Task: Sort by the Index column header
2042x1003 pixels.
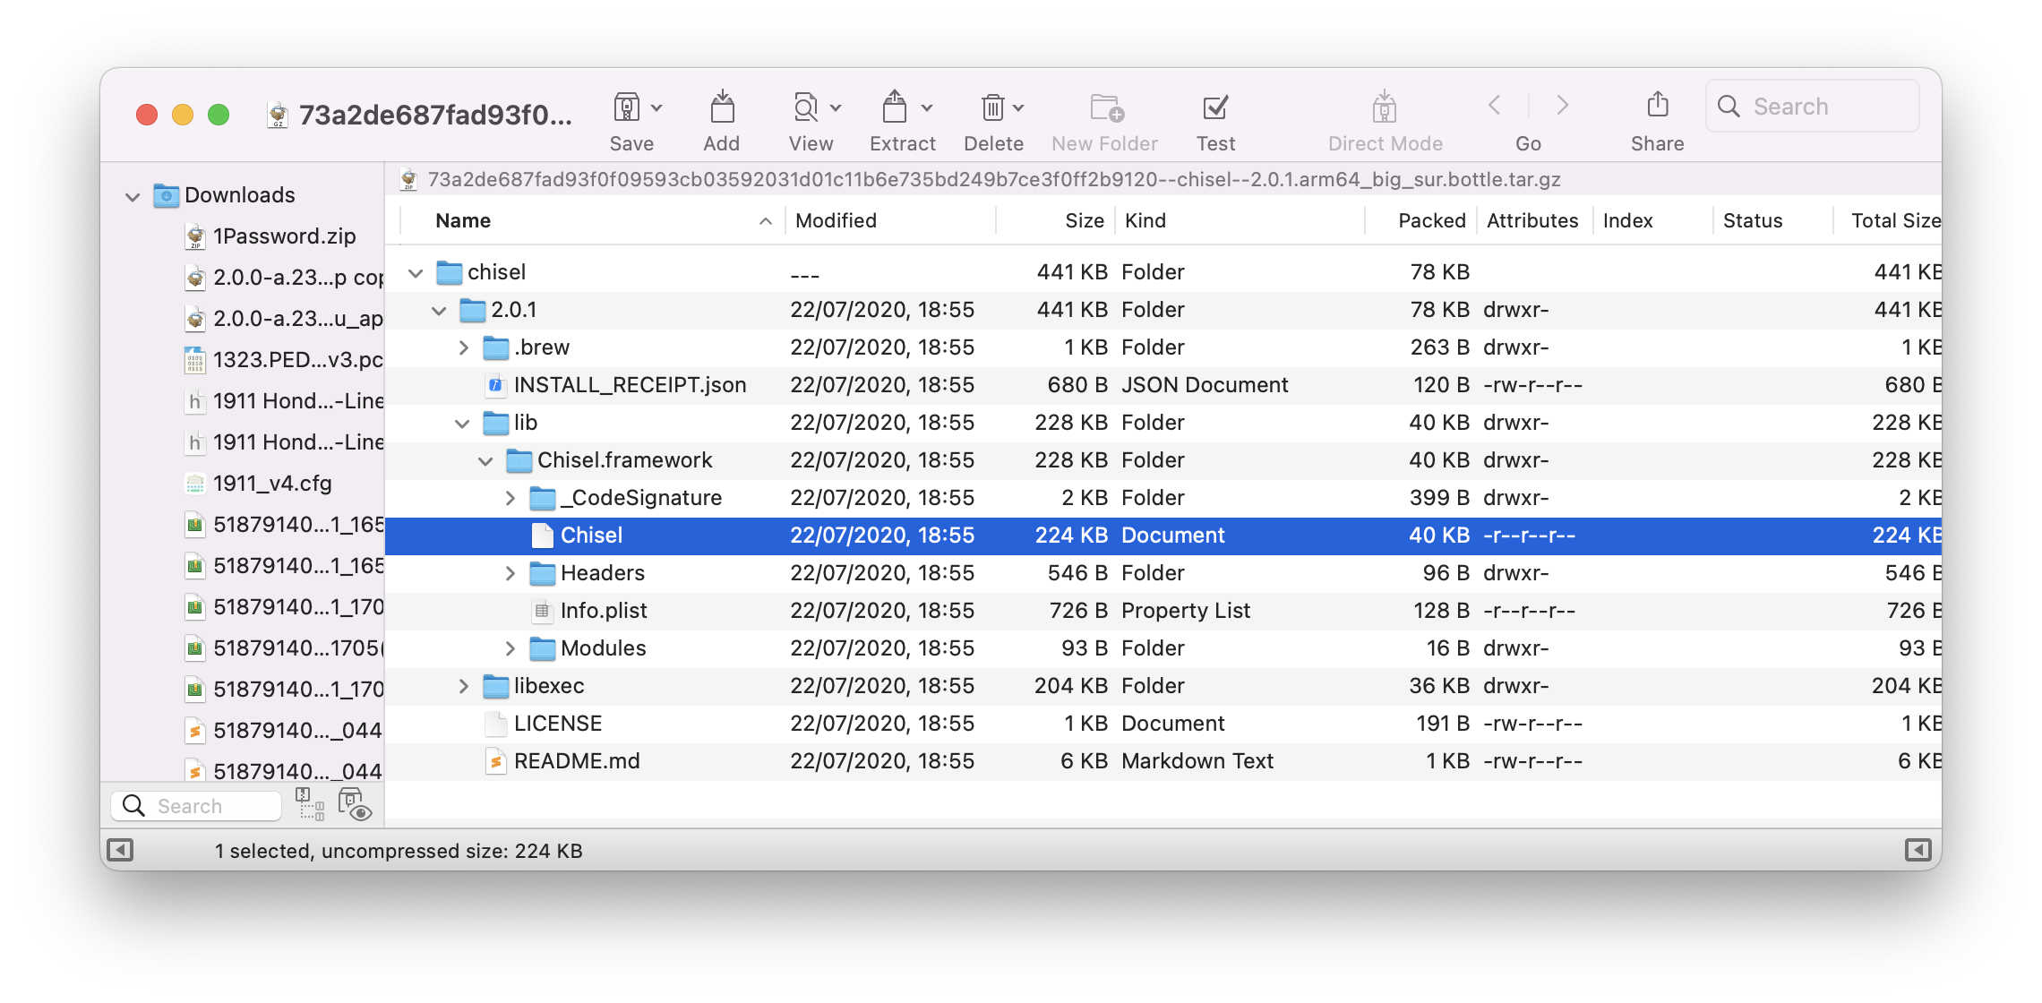Action: click(x=1653, y=220)
